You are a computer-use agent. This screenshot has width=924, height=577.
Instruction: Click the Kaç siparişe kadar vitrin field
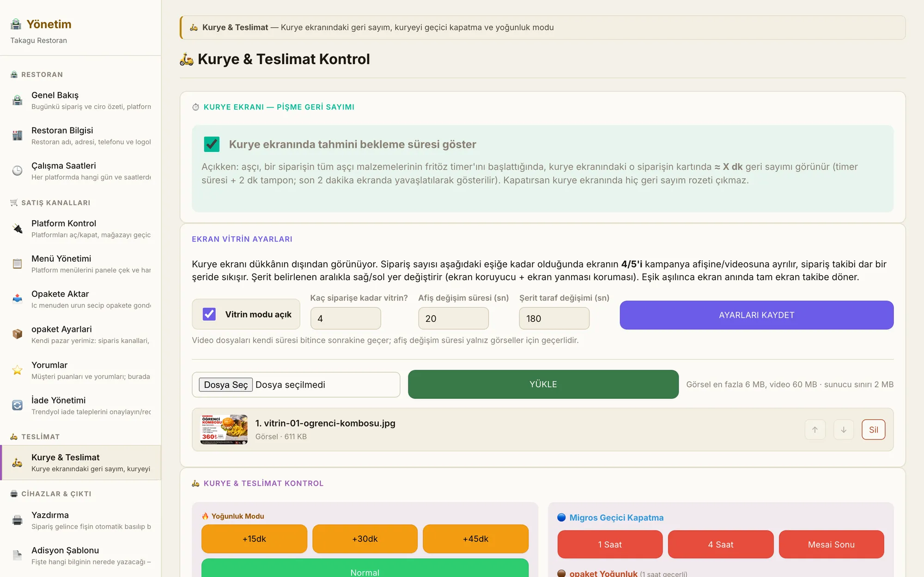[346, 319]
